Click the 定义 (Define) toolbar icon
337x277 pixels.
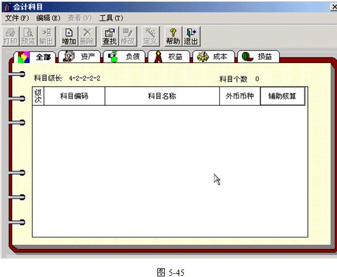(150, 36)
